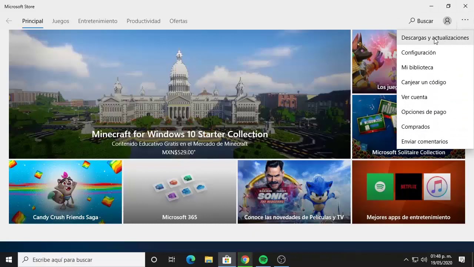Screen dimensions: 474x267
Task: Minimize the Microsoft Store window
Action: point(431,6)
